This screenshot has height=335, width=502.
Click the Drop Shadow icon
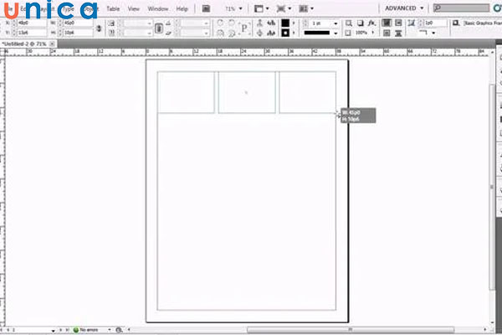(360, 23)
